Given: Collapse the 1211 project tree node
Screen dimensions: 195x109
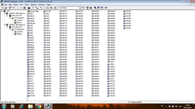Looking at the screenshot, I should click(2, 11).
